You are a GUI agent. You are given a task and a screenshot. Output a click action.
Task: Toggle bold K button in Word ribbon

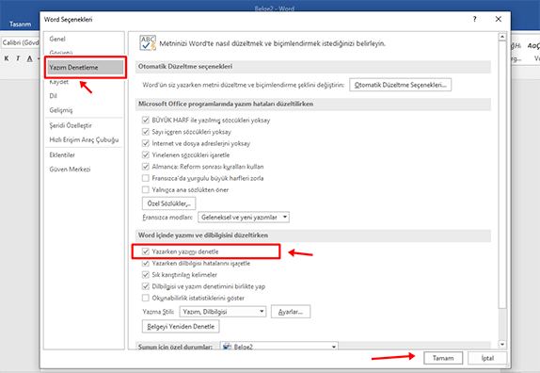7,58
